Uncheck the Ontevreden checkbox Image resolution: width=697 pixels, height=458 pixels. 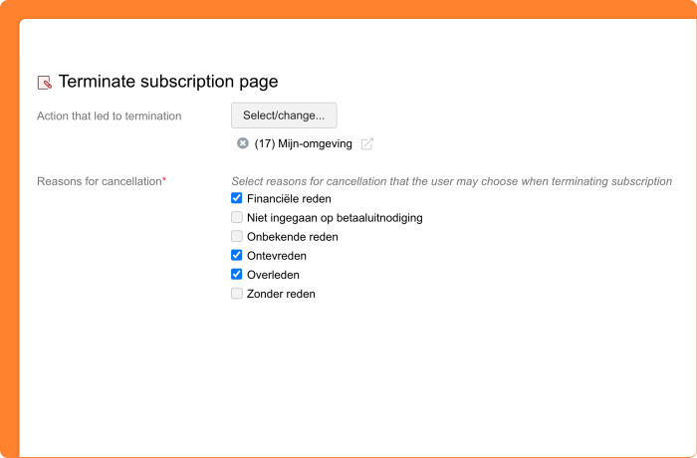coord(237,255)
